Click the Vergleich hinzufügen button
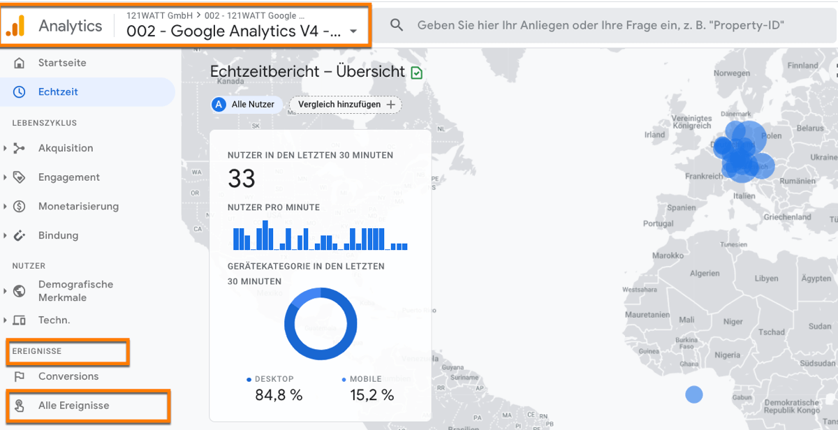Image resolution: width=838 pixels, height=430 pixels. (x=344, y=105)
